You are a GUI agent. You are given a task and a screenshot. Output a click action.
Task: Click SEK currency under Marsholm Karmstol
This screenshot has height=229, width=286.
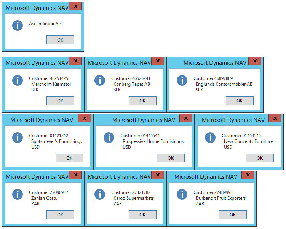click(x=35, y=90)
